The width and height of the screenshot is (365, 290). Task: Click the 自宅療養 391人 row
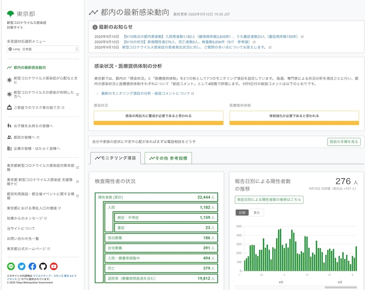pos(161,248)
